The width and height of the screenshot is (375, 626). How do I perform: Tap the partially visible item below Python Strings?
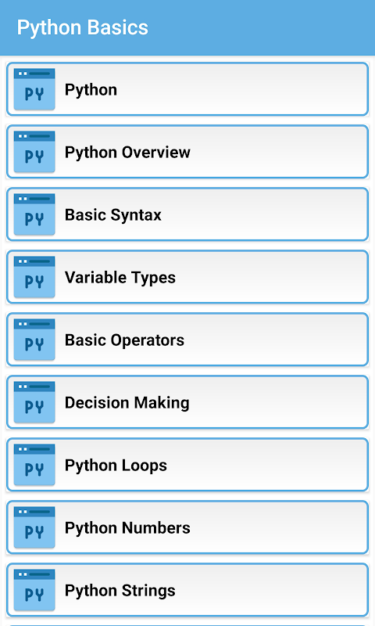[x=187, y=624]
